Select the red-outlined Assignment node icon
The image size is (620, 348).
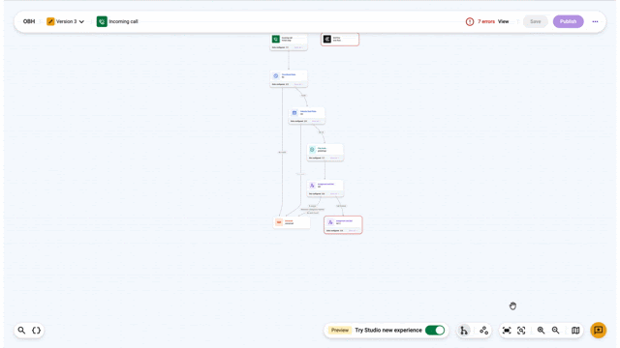[330, 222]
